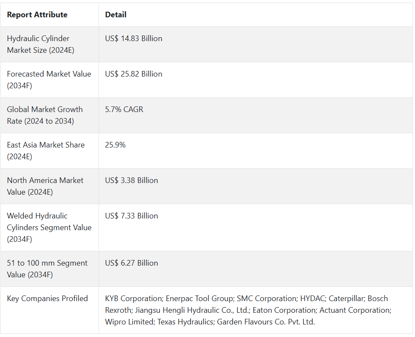Click the "Report Attribute" column header
Screen dimensions: 415x337
[x=37, y=15]
